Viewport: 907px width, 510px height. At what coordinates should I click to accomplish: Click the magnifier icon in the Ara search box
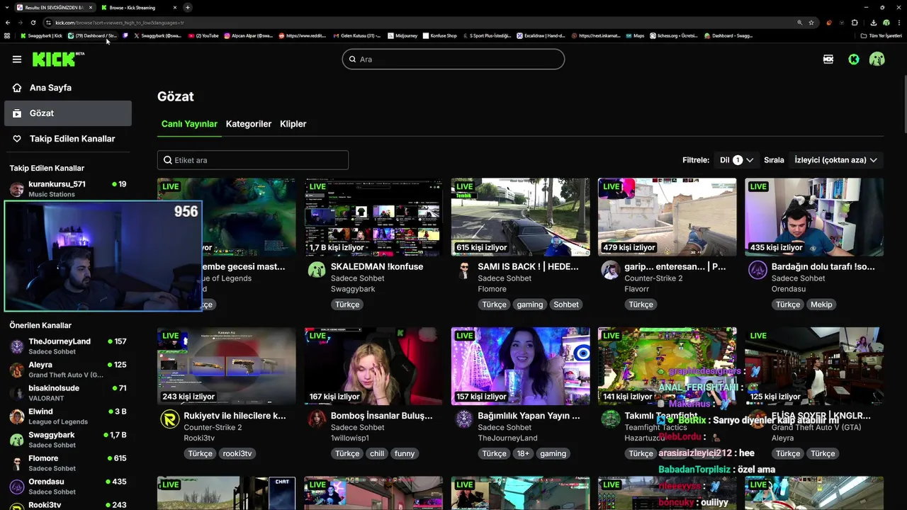click(351, 59)
